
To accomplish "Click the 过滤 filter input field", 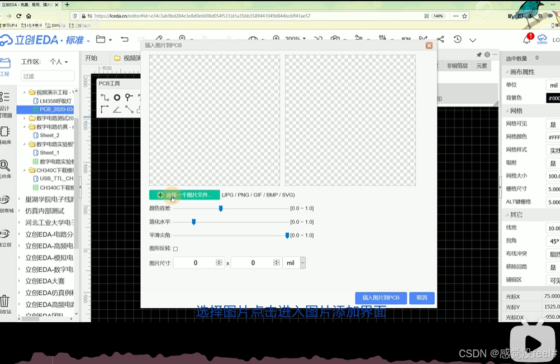I will pos(48,76).
